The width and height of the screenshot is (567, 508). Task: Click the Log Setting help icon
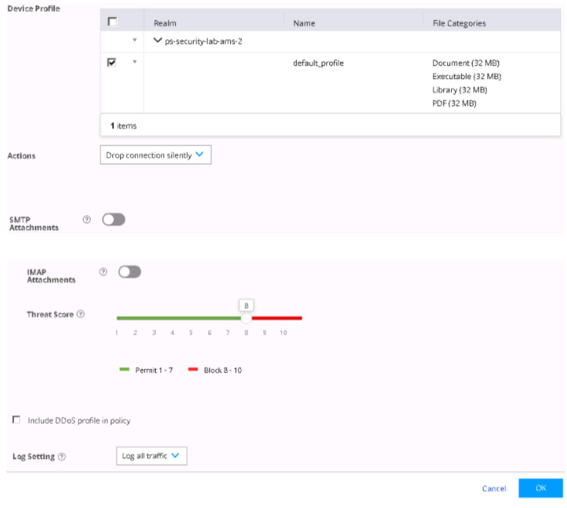point(62,456)
